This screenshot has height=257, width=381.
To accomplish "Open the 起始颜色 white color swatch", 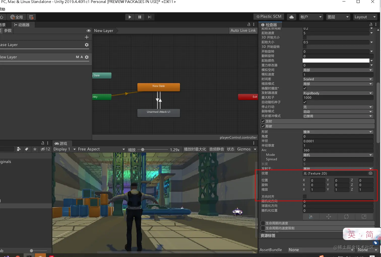I will pyautogui.click(x=336, y=61).
